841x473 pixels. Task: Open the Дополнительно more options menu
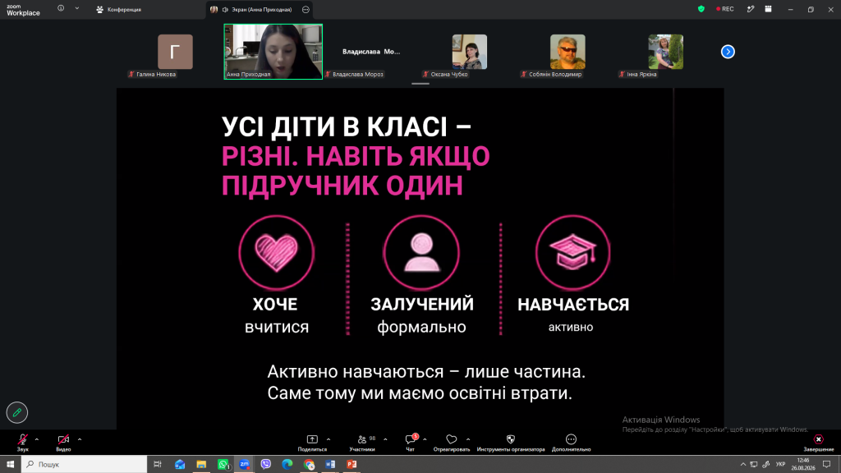pos(572,442)
